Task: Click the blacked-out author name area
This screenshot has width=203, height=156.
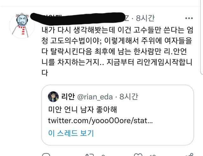Action: click(x=78, y=19)
